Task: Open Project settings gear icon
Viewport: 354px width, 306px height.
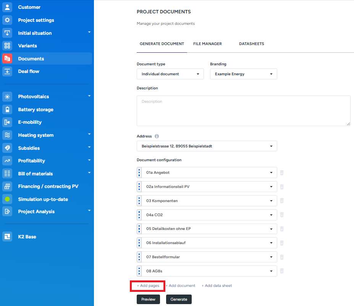Action: [x=7, y=20]
